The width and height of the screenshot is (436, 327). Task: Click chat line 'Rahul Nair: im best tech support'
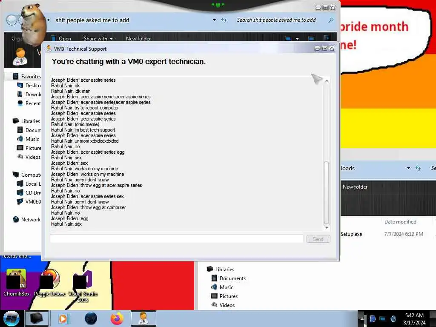[x=83, y=130]
